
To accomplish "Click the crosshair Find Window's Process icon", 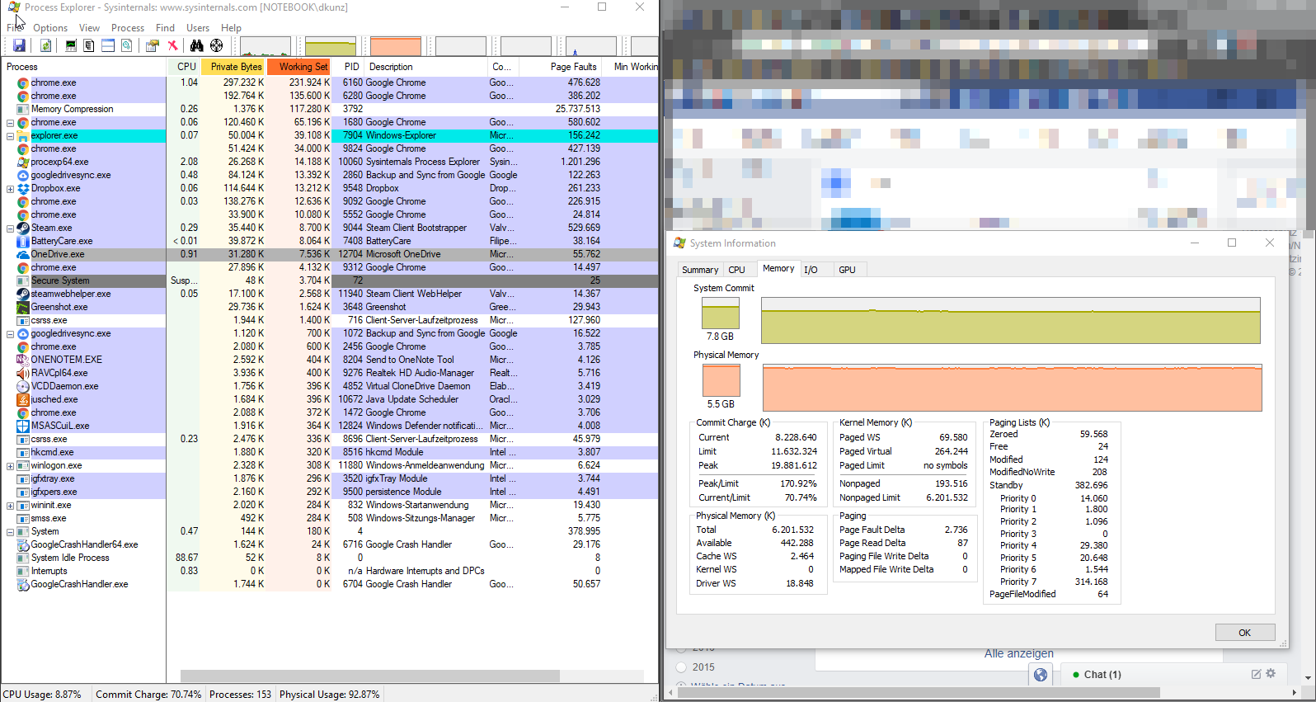I will [x=217, y=46].
